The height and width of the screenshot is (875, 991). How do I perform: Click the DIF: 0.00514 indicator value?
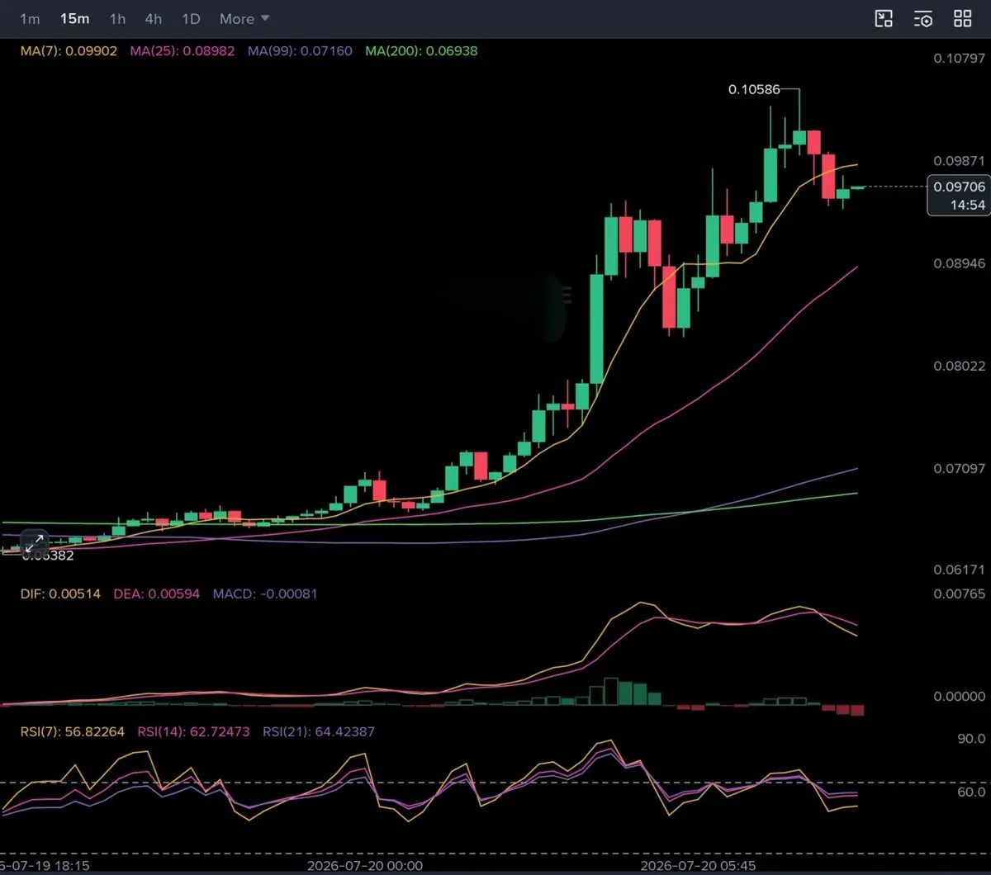[60, 594]
